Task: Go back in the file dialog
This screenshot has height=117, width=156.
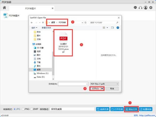Action: click(x=32, y=22)
